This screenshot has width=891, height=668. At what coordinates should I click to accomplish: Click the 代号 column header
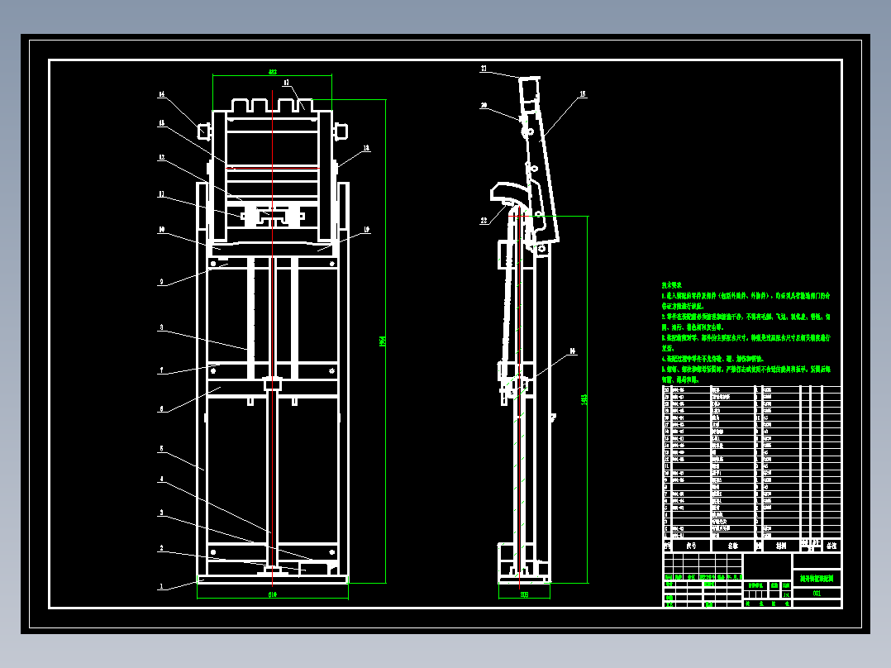tap(691, 546)
